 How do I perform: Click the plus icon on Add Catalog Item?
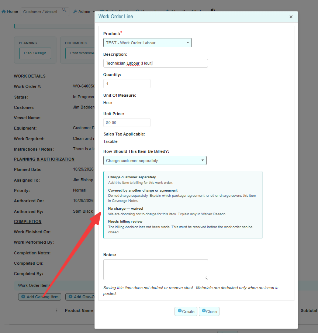tap(23, 297)
